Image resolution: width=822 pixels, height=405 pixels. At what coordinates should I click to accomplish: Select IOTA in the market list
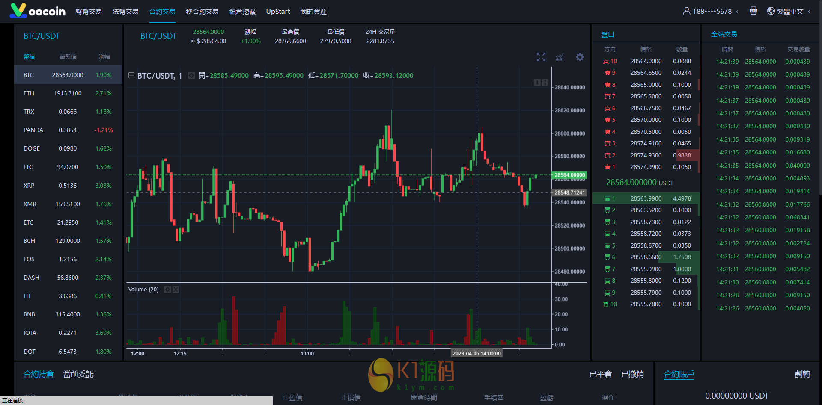[x=68, y=333]
